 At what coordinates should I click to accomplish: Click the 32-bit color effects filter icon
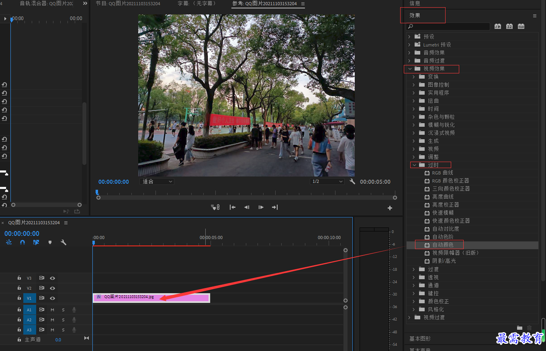(509, 26)
